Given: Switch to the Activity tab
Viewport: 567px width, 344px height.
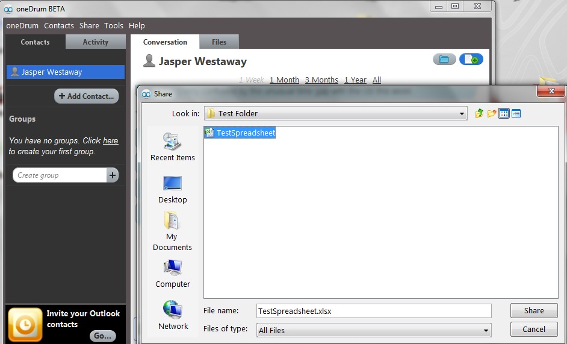Looking at the screenshot, I should coord(96,42).
